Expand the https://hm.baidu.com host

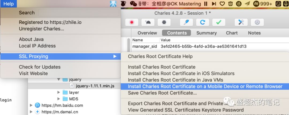31,105
